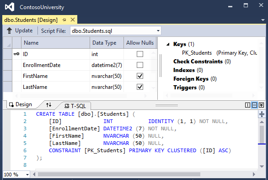Viewport: 268px width, 180px height.
Task: Click the collapse pane chevron icon
Action: tap(261, 105)
